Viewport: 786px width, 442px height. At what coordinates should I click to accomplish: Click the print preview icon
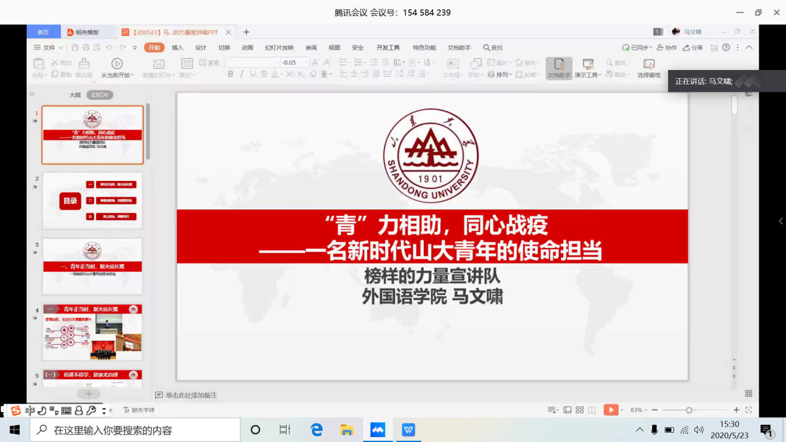pos(97,48)
